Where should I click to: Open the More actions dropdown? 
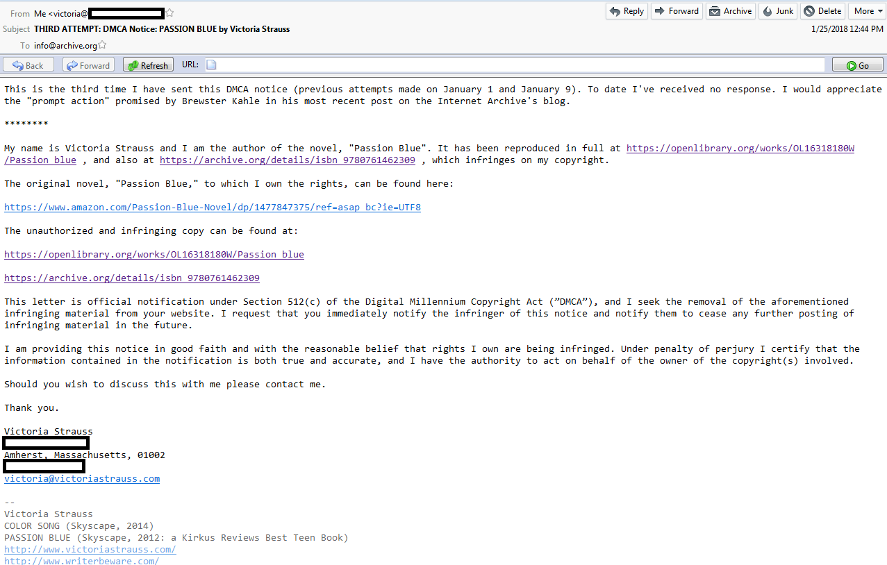tap(867, 11)
